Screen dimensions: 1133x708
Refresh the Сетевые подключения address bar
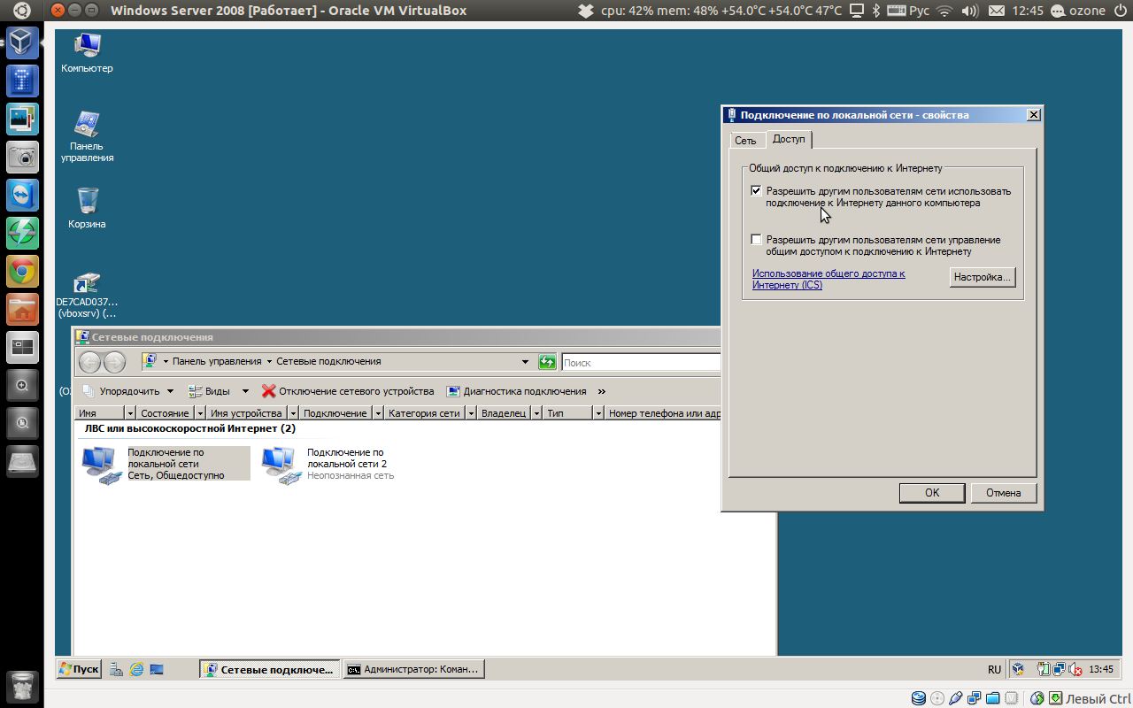(x=547, y=362)
